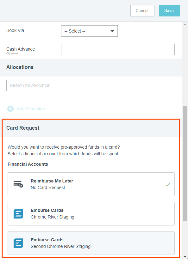Click the Book Via dropdown arrow
Image resolution: width=188 pixels, height=259 pixels.
pos(112,31)
